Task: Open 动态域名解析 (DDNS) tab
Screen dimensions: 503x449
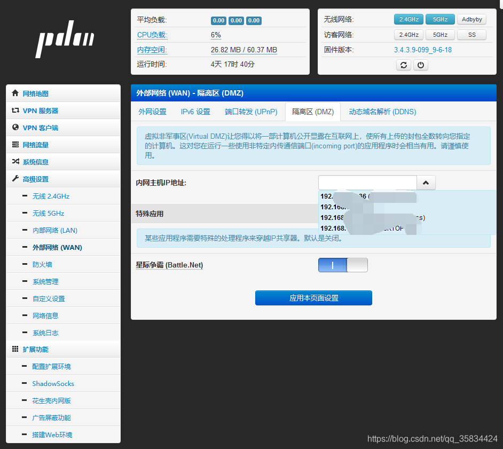Action: pyautogui.click(x=382, y=112)
